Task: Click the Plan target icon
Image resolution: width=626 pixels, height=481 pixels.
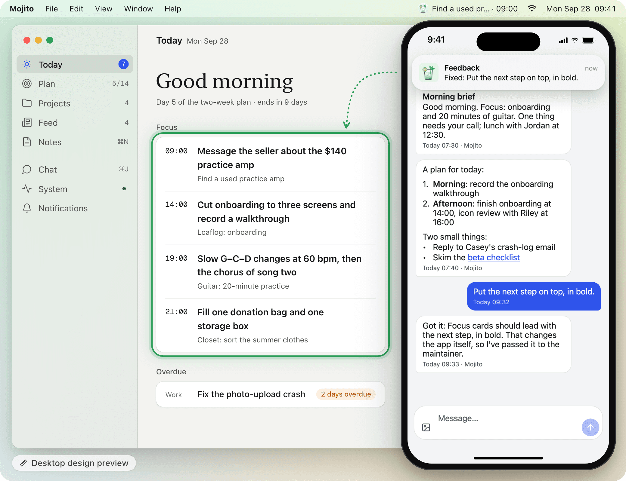Action: (x=27, y=84)
